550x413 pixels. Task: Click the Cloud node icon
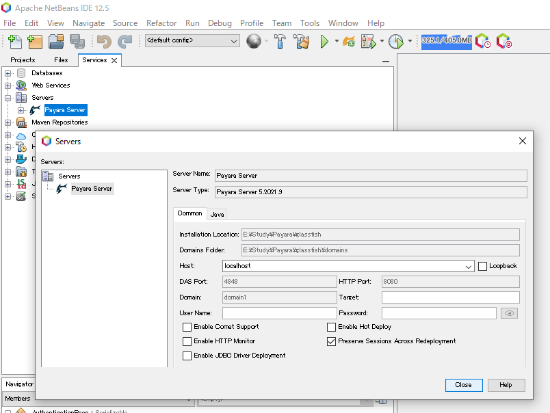(21, 135)
